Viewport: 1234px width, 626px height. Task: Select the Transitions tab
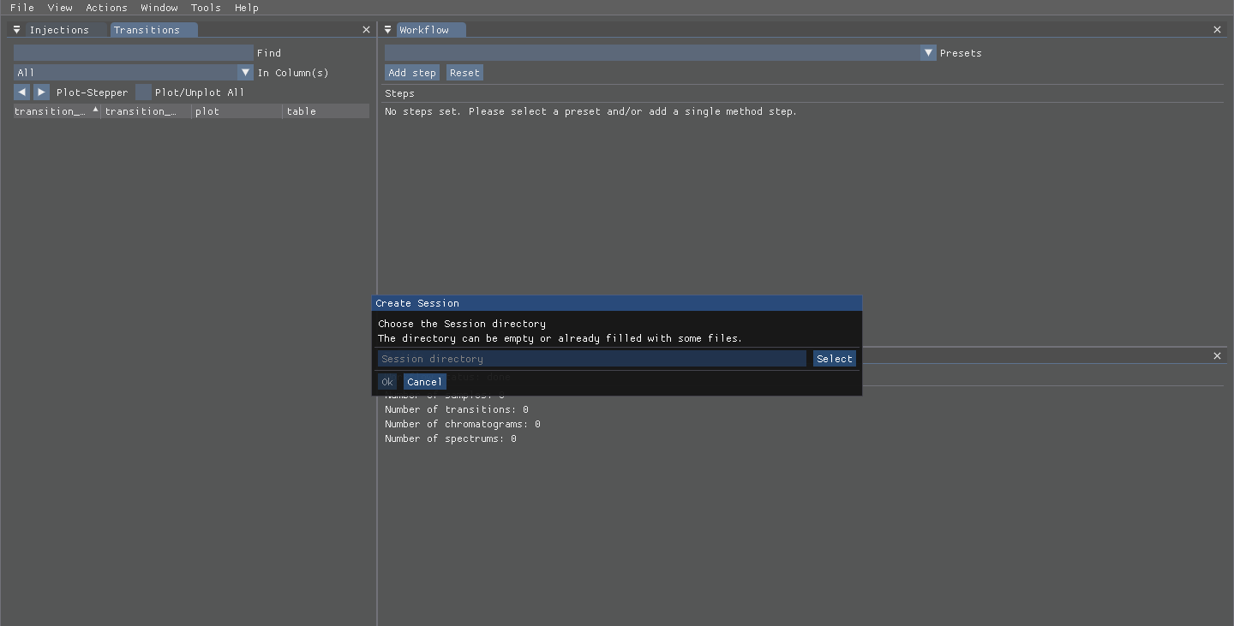point(153,30)
